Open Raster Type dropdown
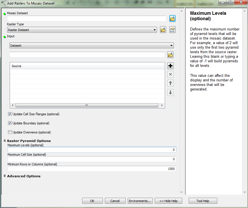Viewport: 248px width, 208px height. [82, 30]
